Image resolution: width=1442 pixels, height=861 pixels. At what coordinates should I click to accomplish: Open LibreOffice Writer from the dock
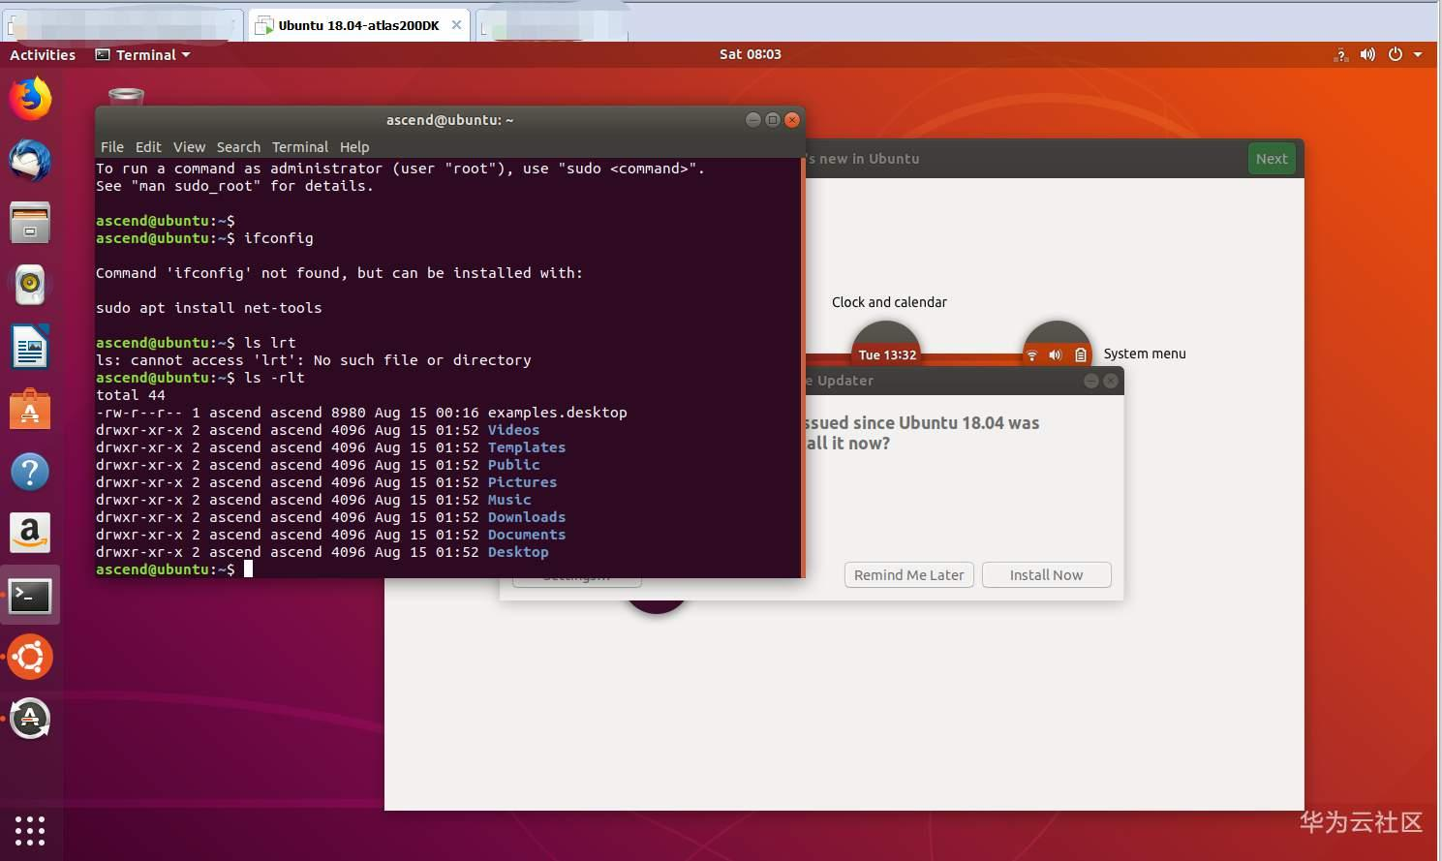(x=30, y=347)
